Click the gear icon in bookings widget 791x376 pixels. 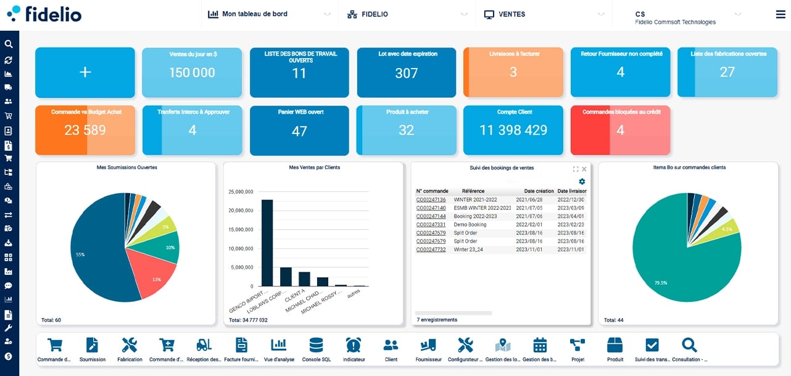pos(582,182)
